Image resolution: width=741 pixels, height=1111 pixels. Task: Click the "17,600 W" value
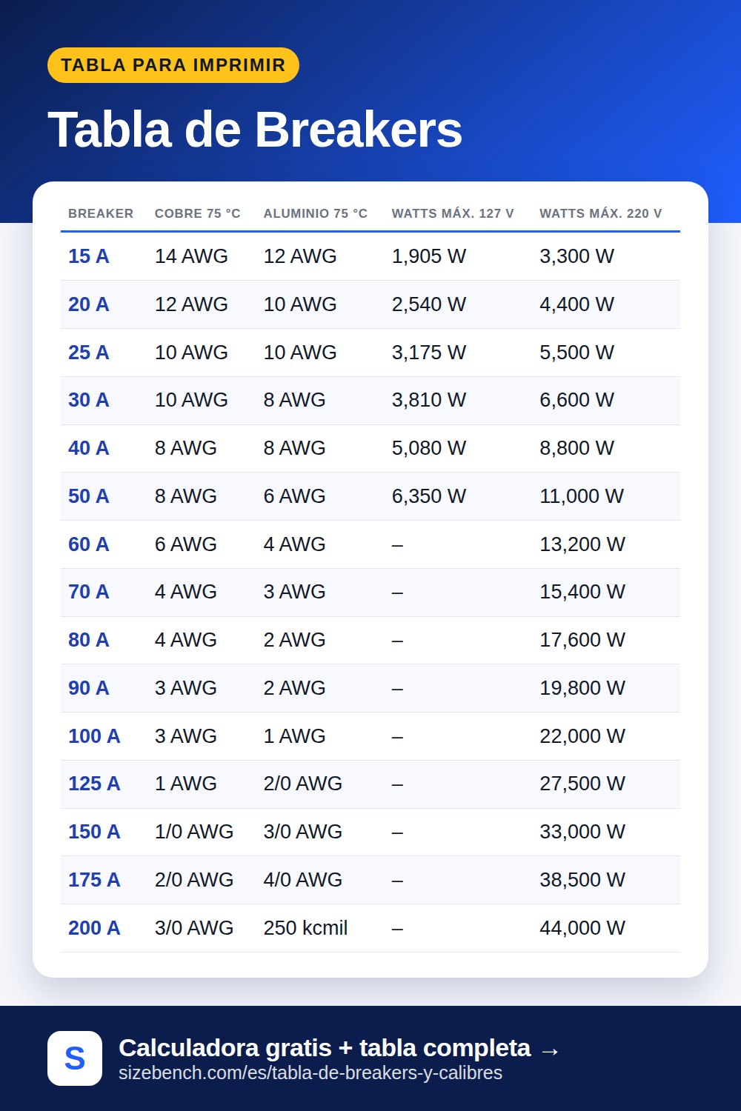582,640
